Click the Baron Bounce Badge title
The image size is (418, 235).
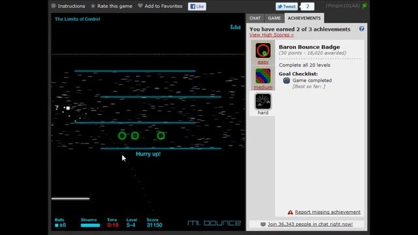coord(309,47)
